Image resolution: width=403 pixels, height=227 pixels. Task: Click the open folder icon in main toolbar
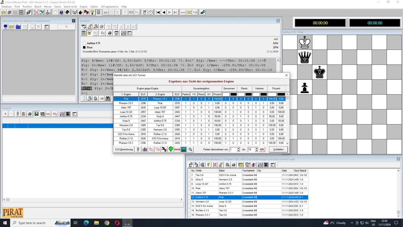pos(3,12)
